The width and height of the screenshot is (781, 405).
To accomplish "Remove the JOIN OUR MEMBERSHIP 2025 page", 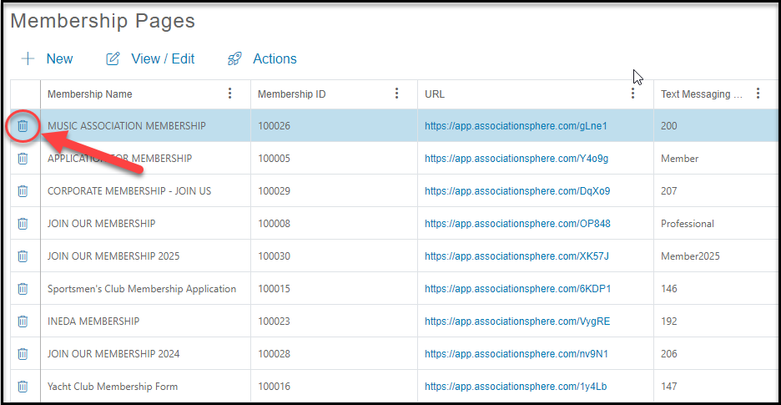I will (23, 256).
